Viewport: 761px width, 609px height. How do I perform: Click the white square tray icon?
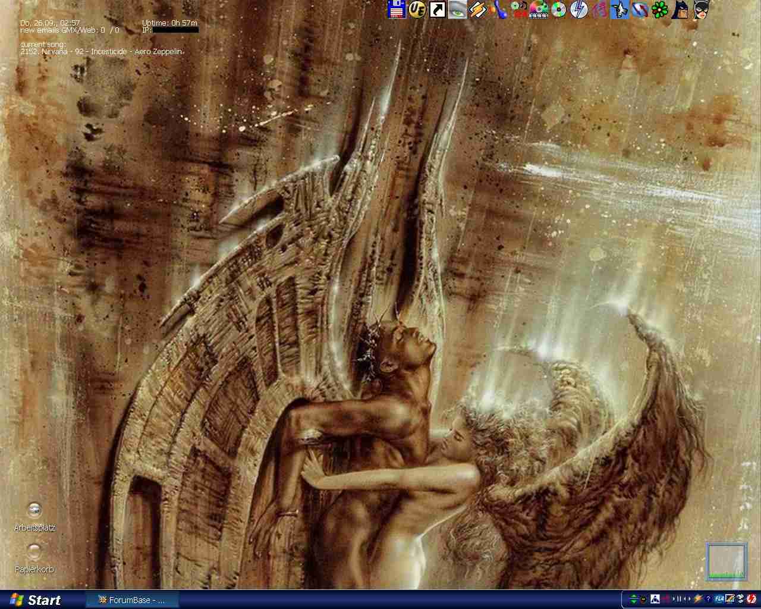[655, 599]
